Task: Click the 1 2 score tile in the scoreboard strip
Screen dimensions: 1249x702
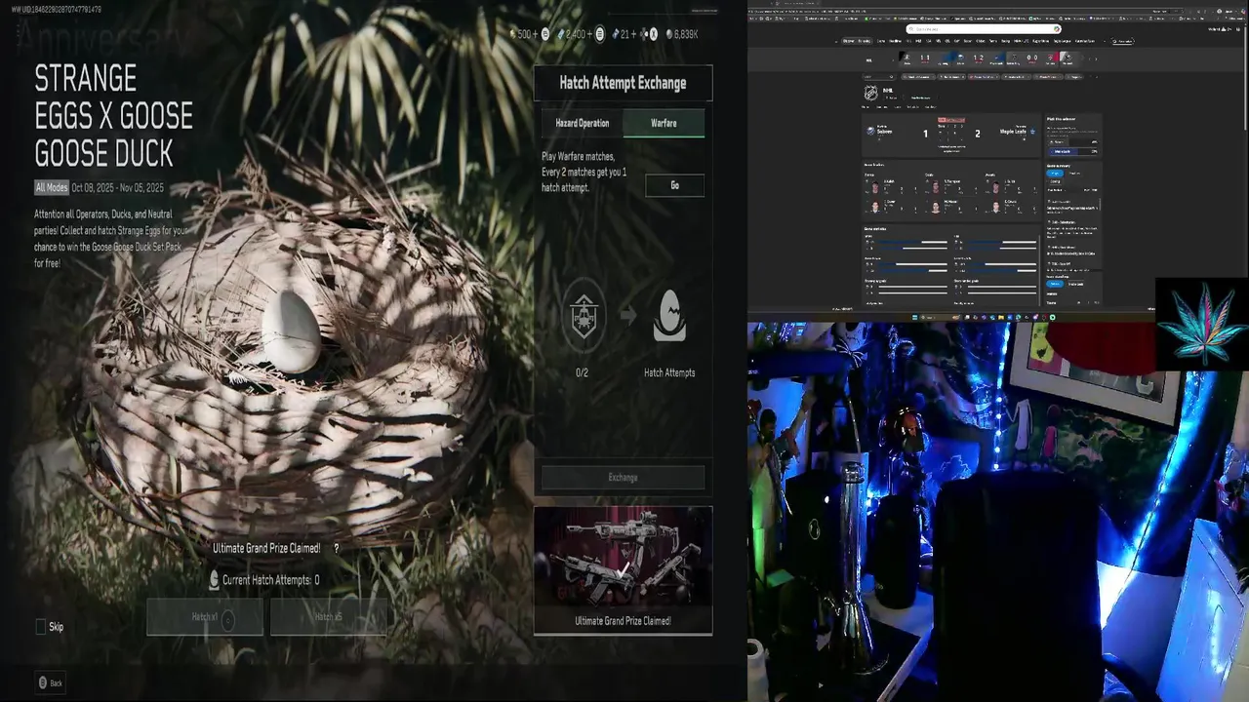Action: [978, 58]
